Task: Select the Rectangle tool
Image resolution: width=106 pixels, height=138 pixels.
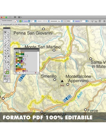Action: coord(8,40)
